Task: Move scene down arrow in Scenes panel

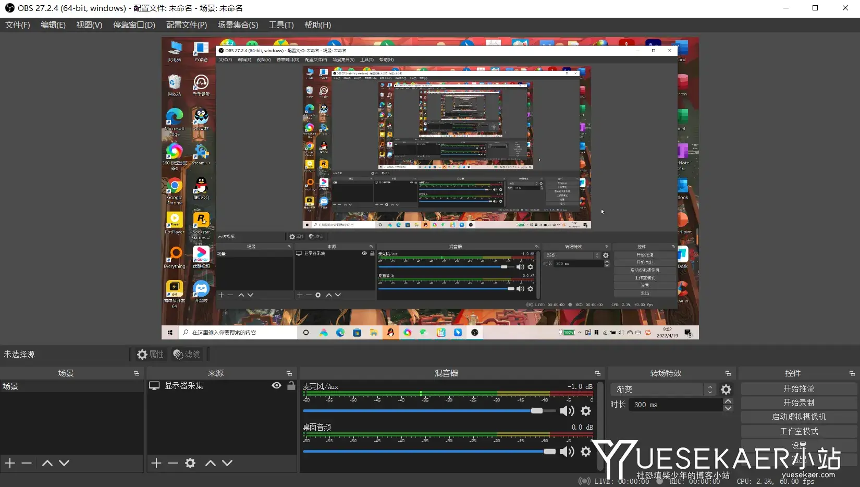Action: 64,463
